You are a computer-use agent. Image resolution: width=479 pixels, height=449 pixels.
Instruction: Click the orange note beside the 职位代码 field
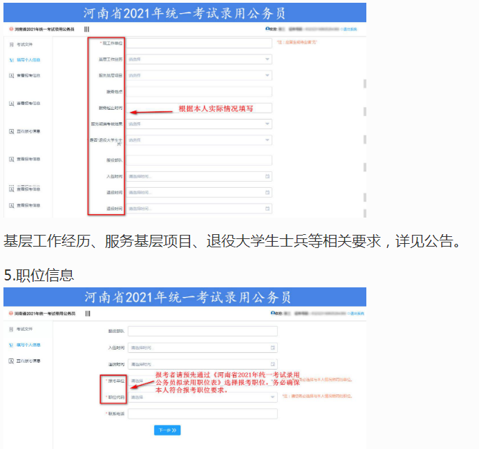coord(317,397)
